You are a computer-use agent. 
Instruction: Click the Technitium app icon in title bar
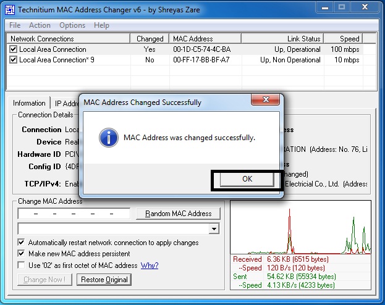(9, 7)
